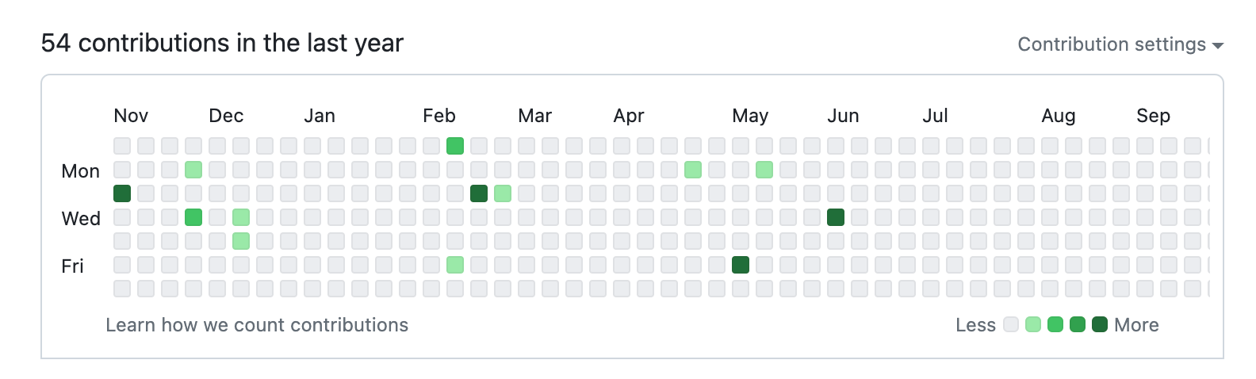
Task: Select the only green cell in Sunday row
Action: (x=455, y=146)
